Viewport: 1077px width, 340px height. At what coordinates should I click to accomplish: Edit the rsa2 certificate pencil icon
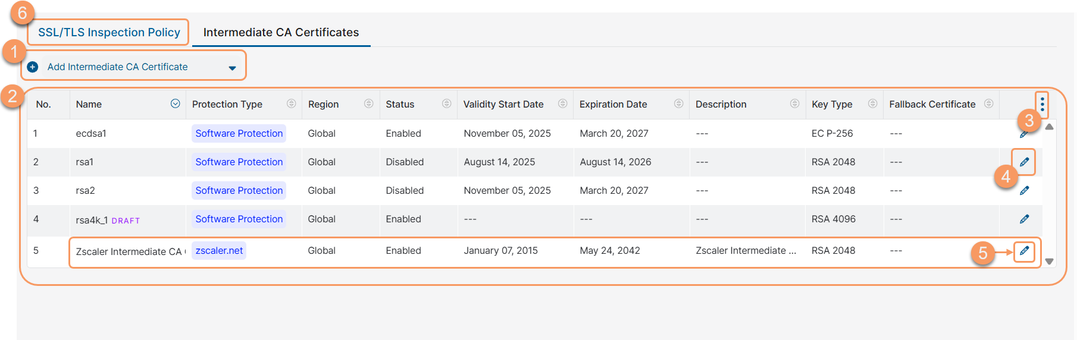click(x=1024, y=190)
